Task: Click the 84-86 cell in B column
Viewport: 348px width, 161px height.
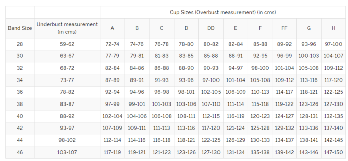Action: pyautogui.click(x=137, y=68)
